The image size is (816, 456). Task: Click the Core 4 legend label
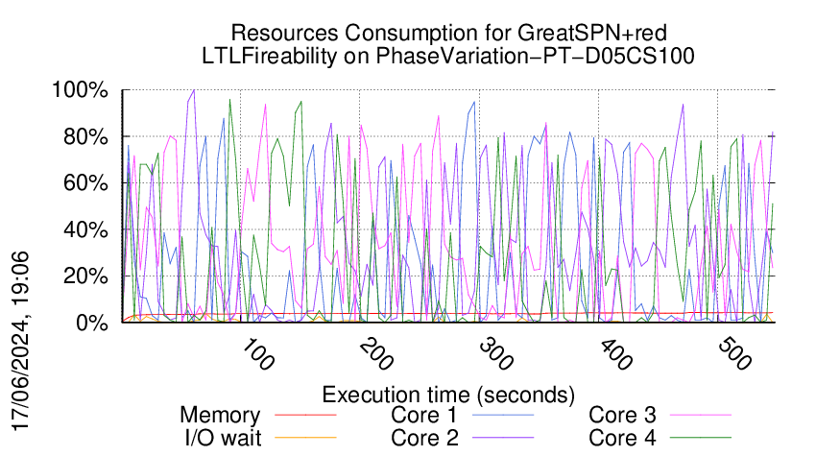(622, 438)
